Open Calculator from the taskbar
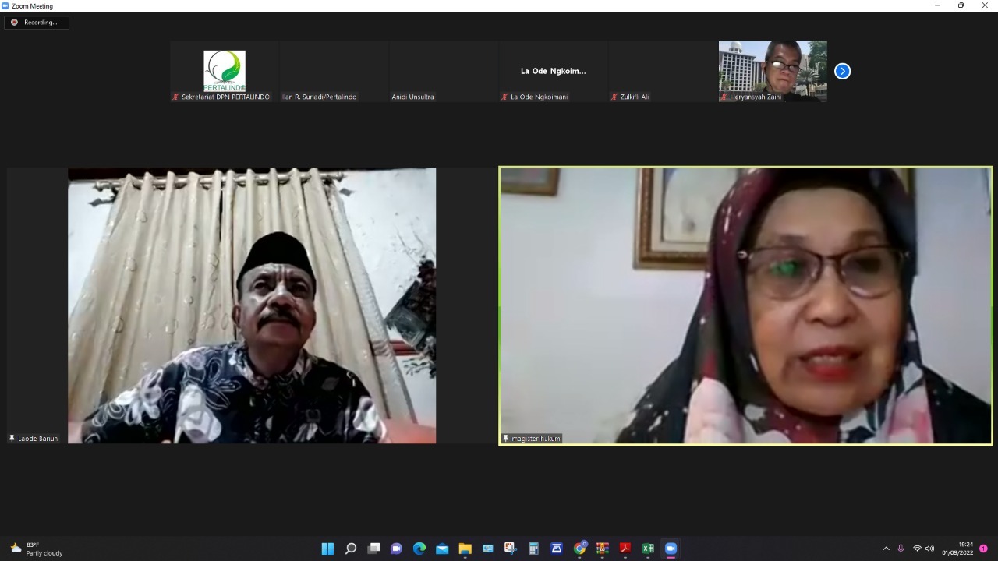998x561 pixels. coord(533,549)
